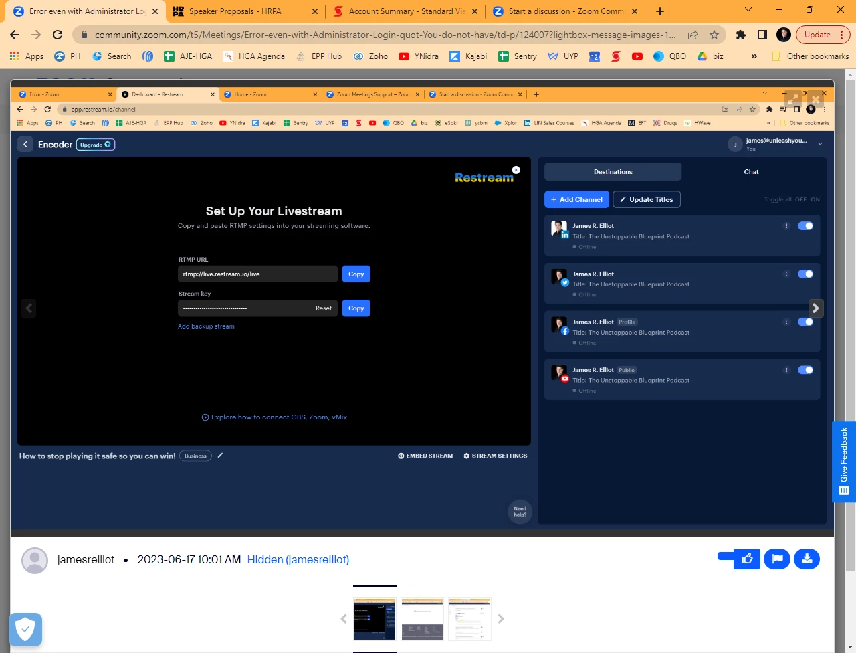Image resolution: width=856 pixels, height=653 pixels.
Task: Open the AJE-HGA bookmark
Action: pyautogui.click(x=188, y=56)
